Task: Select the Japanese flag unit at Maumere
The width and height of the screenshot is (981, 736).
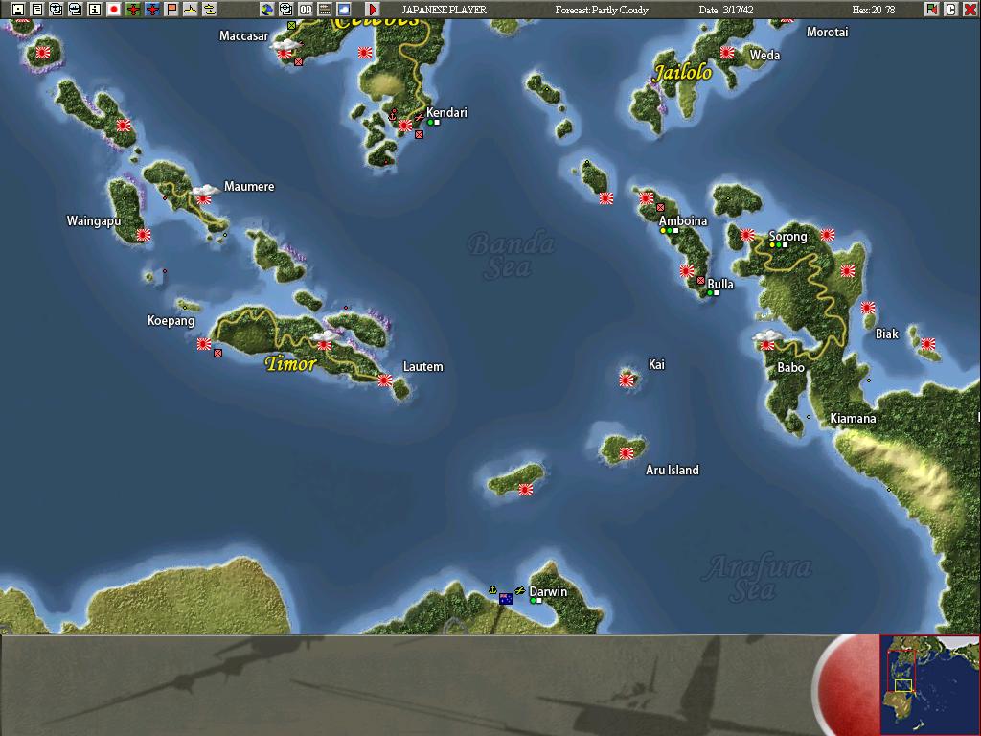Action: tap(203, 198)
